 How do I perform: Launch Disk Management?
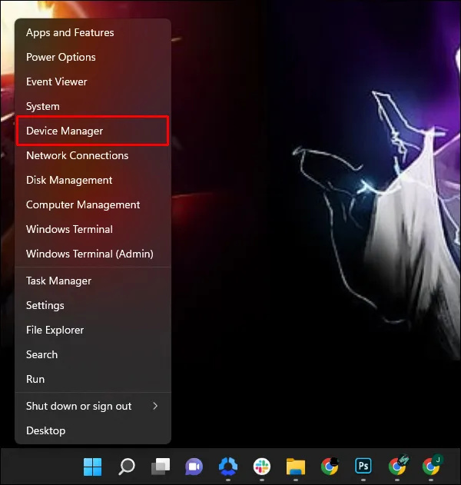click(x=93, y=180)
